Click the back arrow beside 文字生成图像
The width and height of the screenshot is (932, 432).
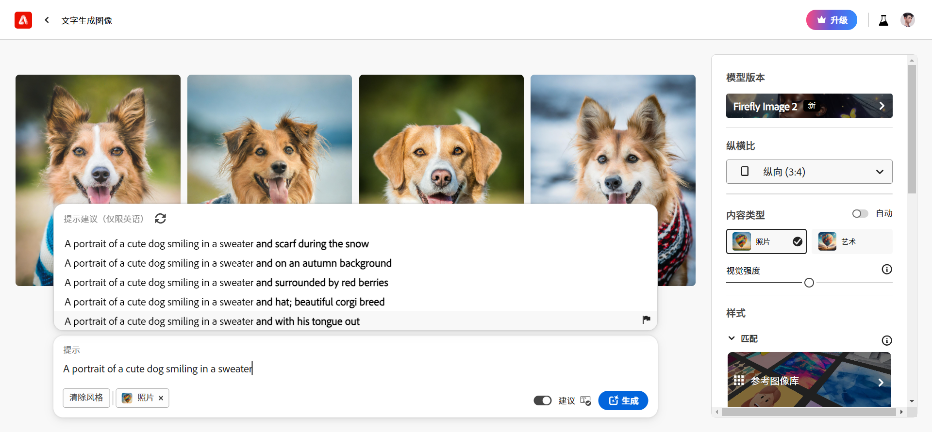(x=47, y=20)
